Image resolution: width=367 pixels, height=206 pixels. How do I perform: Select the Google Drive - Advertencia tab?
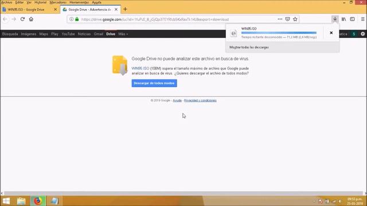[91, 10]
